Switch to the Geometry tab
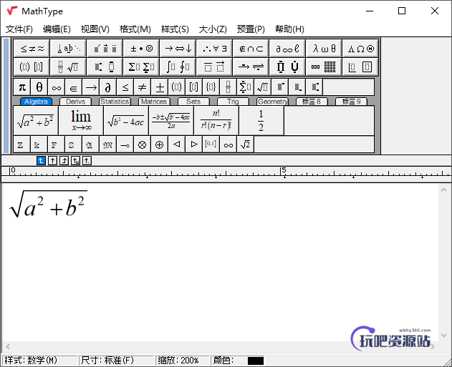Screen dimensions: 452x367 (272, 102)
